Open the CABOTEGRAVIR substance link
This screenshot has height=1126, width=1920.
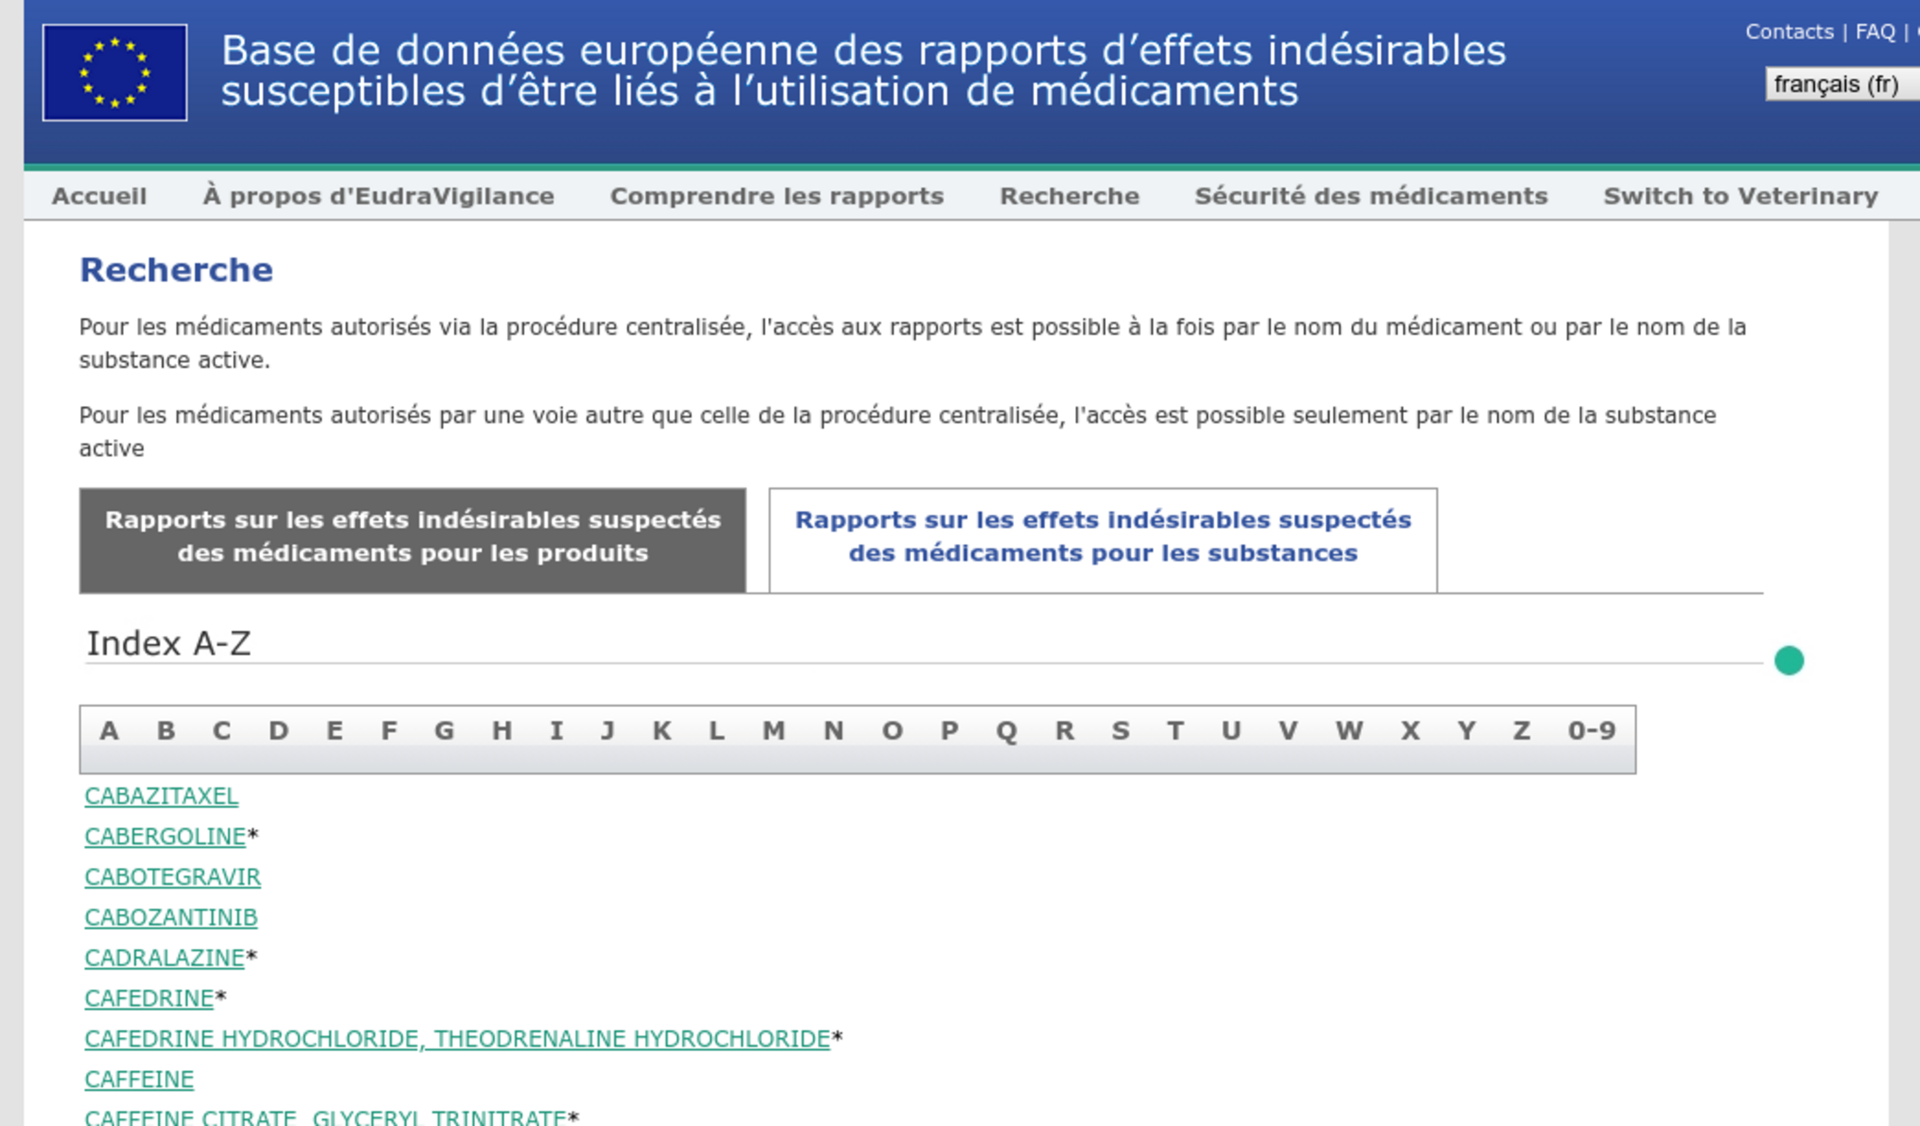173,876
